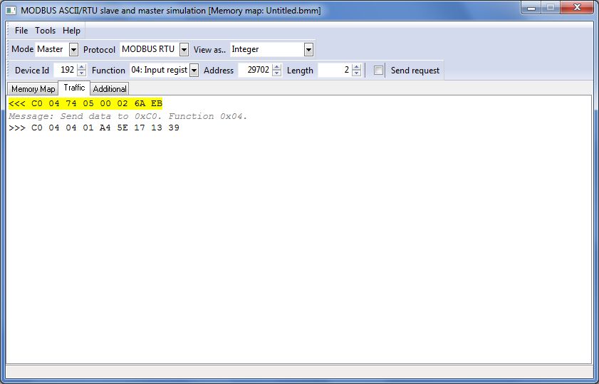The height and width of the screenshot is (384, 599).
Task: Decrease the Device Id value
Action: pos(81,73)
